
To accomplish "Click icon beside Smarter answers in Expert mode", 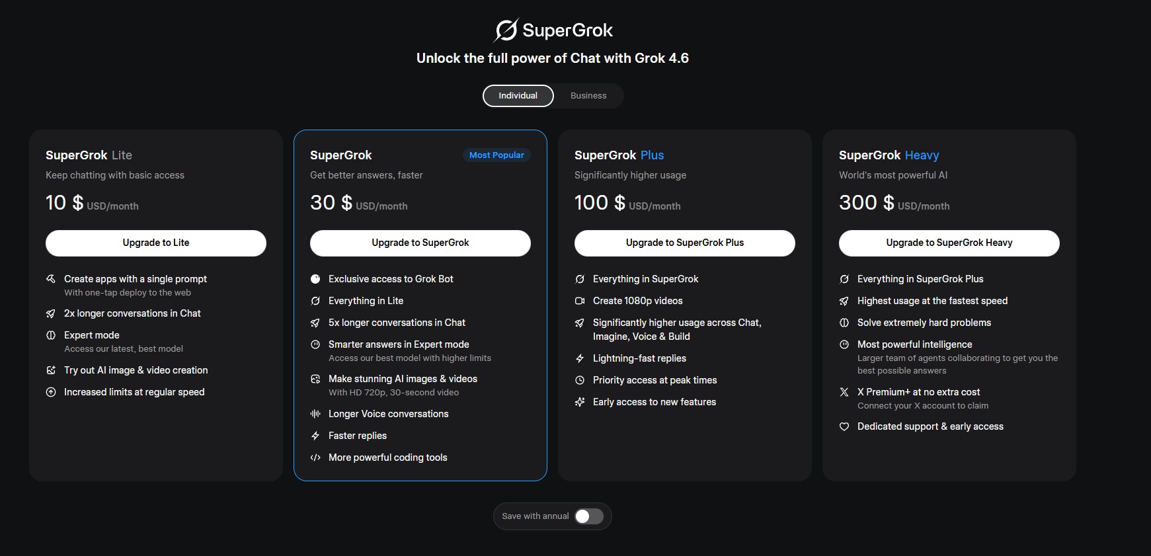I will point(315,344).
